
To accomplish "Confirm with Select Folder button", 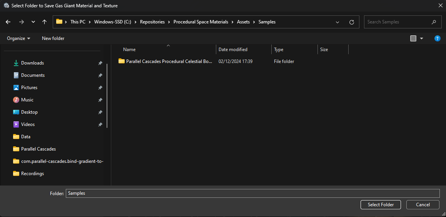I will [x=381, y=205].
